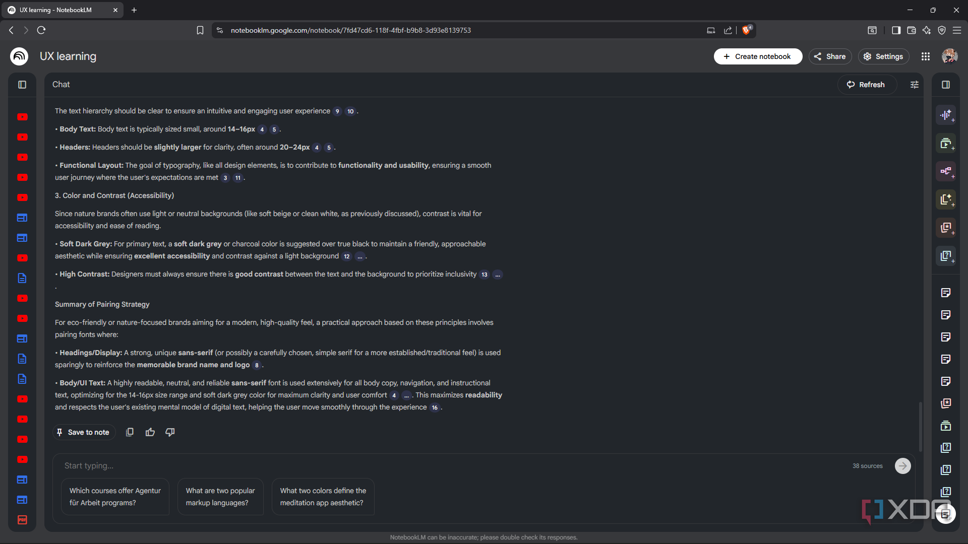Expand the extra citations after citation 13

pos(498,275)
